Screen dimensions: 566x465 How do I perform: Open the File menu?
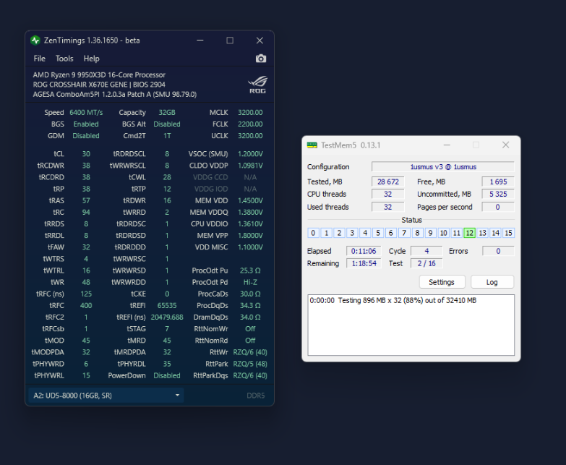pos(40,59)
